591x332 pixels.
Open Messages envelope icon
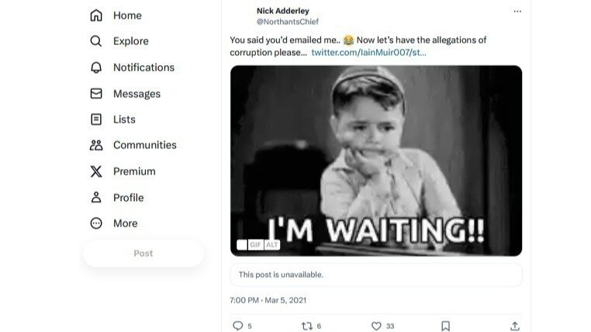96,94
